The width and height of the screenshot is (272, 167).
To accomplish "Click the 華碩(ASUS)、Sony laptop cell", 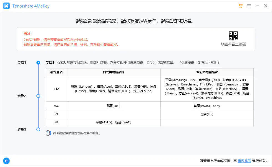I will pos(207,105).
